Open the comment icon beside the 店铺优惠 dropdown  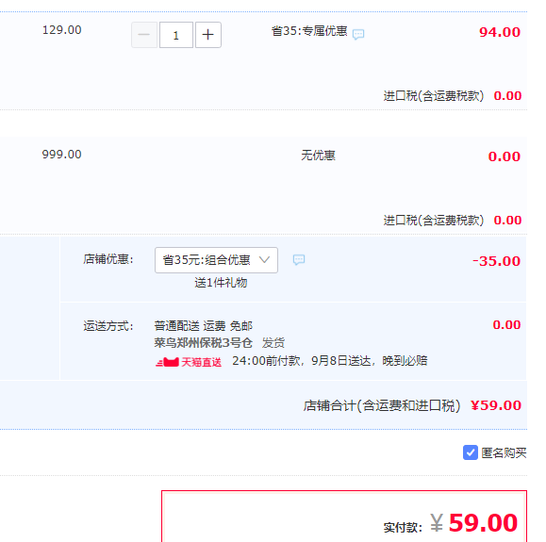pyautogui.click(x=299, y=259)
